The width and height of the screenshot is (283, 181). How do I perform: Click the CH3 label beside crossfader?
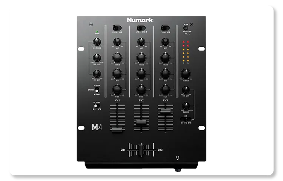[160, 150]
